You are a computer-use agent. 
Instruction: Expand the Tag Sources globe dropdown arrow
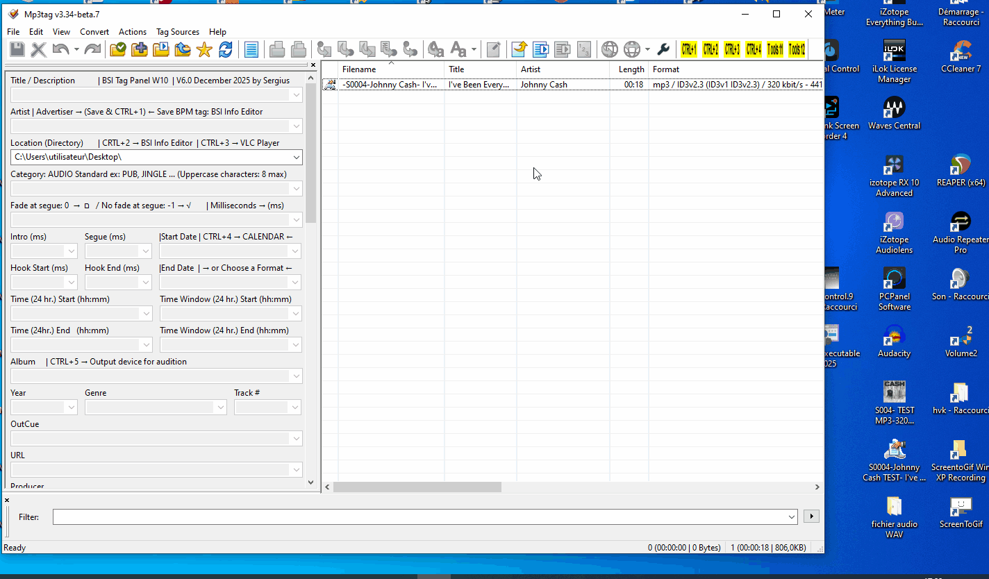(x=647, y=49)
